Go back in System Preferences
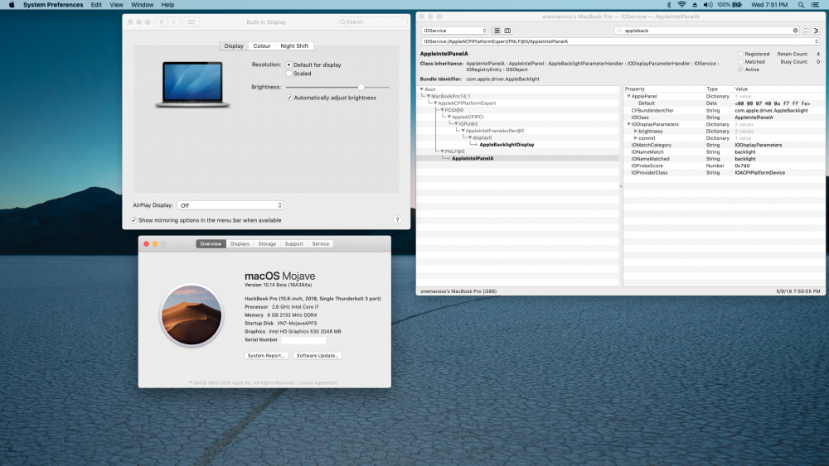This screenshot has width=829, height=466. coord(162,22)
